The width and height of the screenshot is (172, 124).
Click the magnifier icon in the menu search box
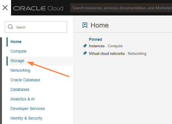coord(11,27)
